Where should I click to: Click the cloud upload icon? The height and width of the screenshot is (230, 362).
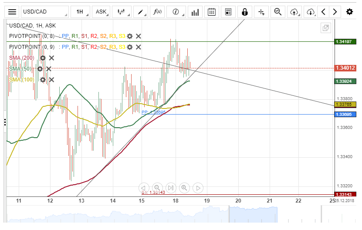pyautogui.click(x=294, y=12)
